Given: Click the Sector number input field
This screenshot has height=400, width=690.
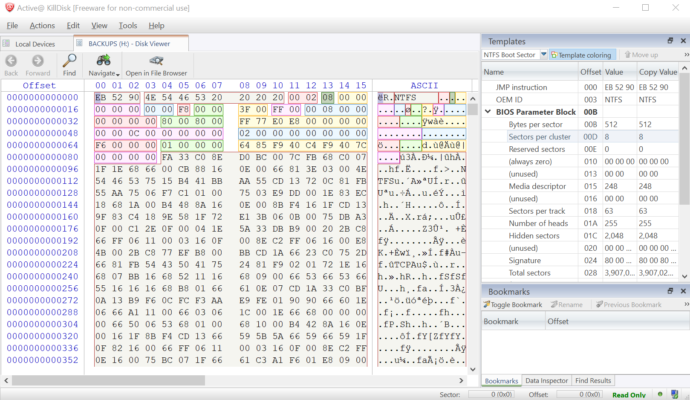Looking at the screenshot, I should click(491, 394).
